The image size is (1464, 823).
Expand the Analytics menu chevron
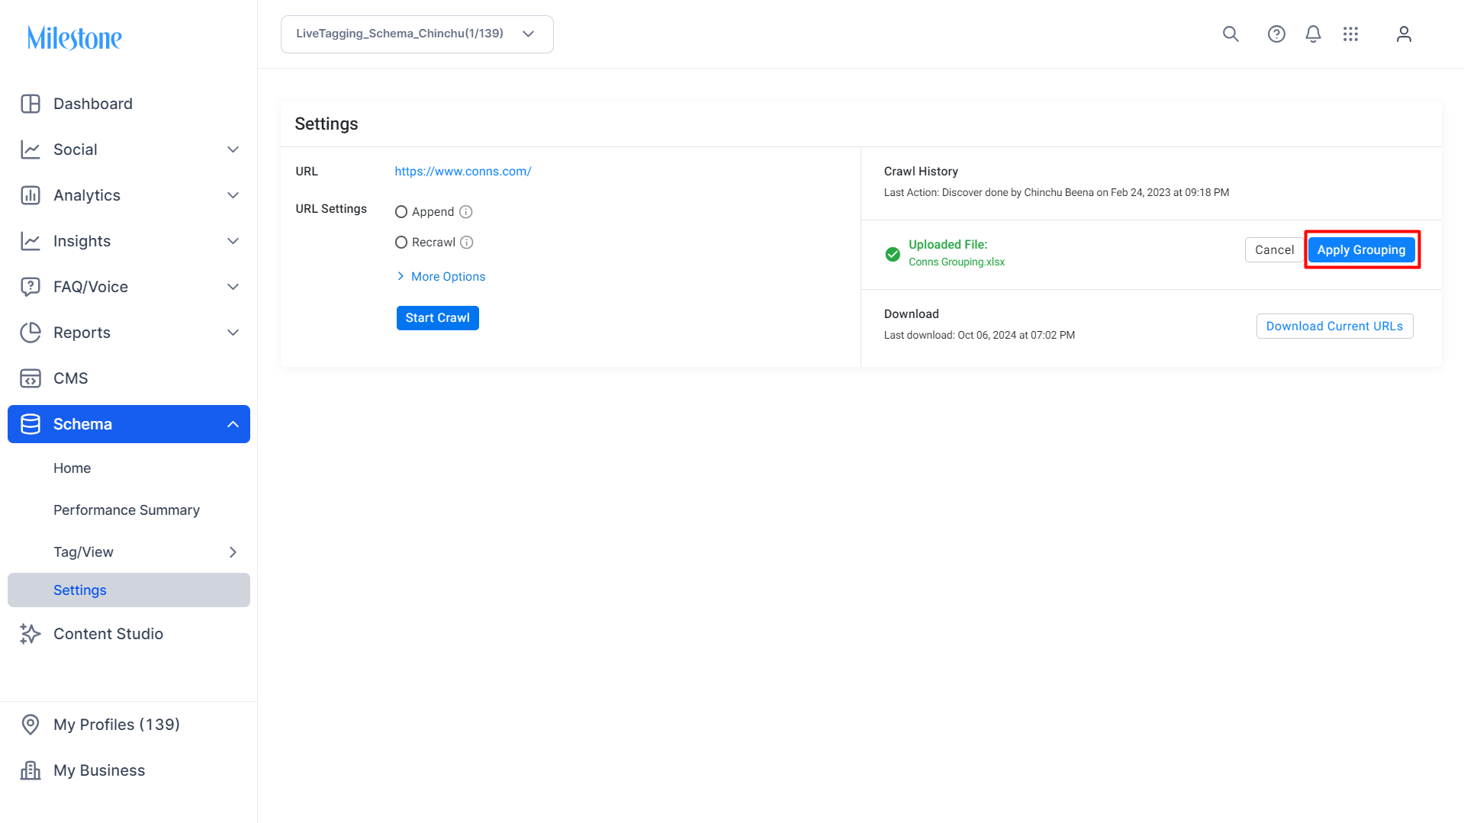coord(233,195)
